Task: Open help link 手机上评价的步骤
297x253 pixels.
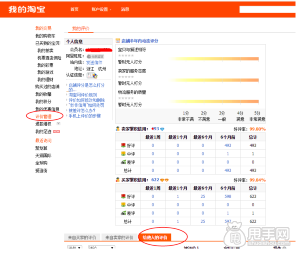Action: (84, 116)
